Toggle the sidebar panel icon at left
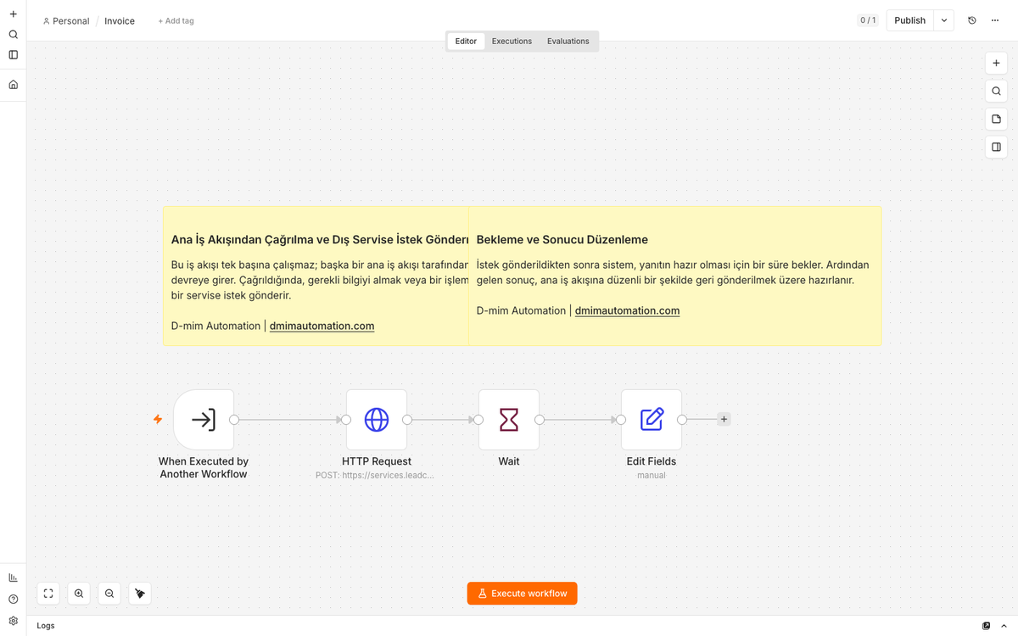 click(13, 55)
